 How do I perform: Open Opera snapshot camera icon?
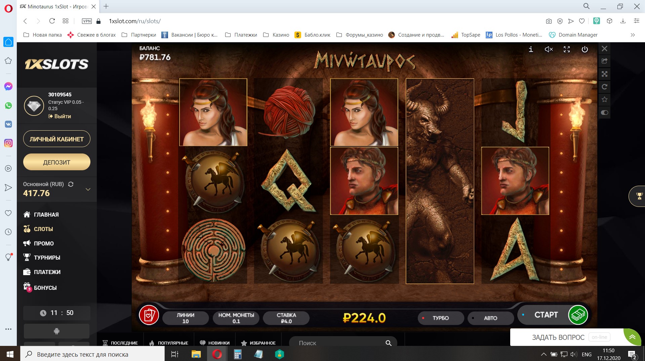tap(549, 21)
